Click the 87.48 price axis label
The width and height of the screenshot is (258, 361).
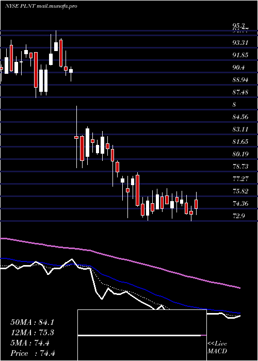point(240,92)
